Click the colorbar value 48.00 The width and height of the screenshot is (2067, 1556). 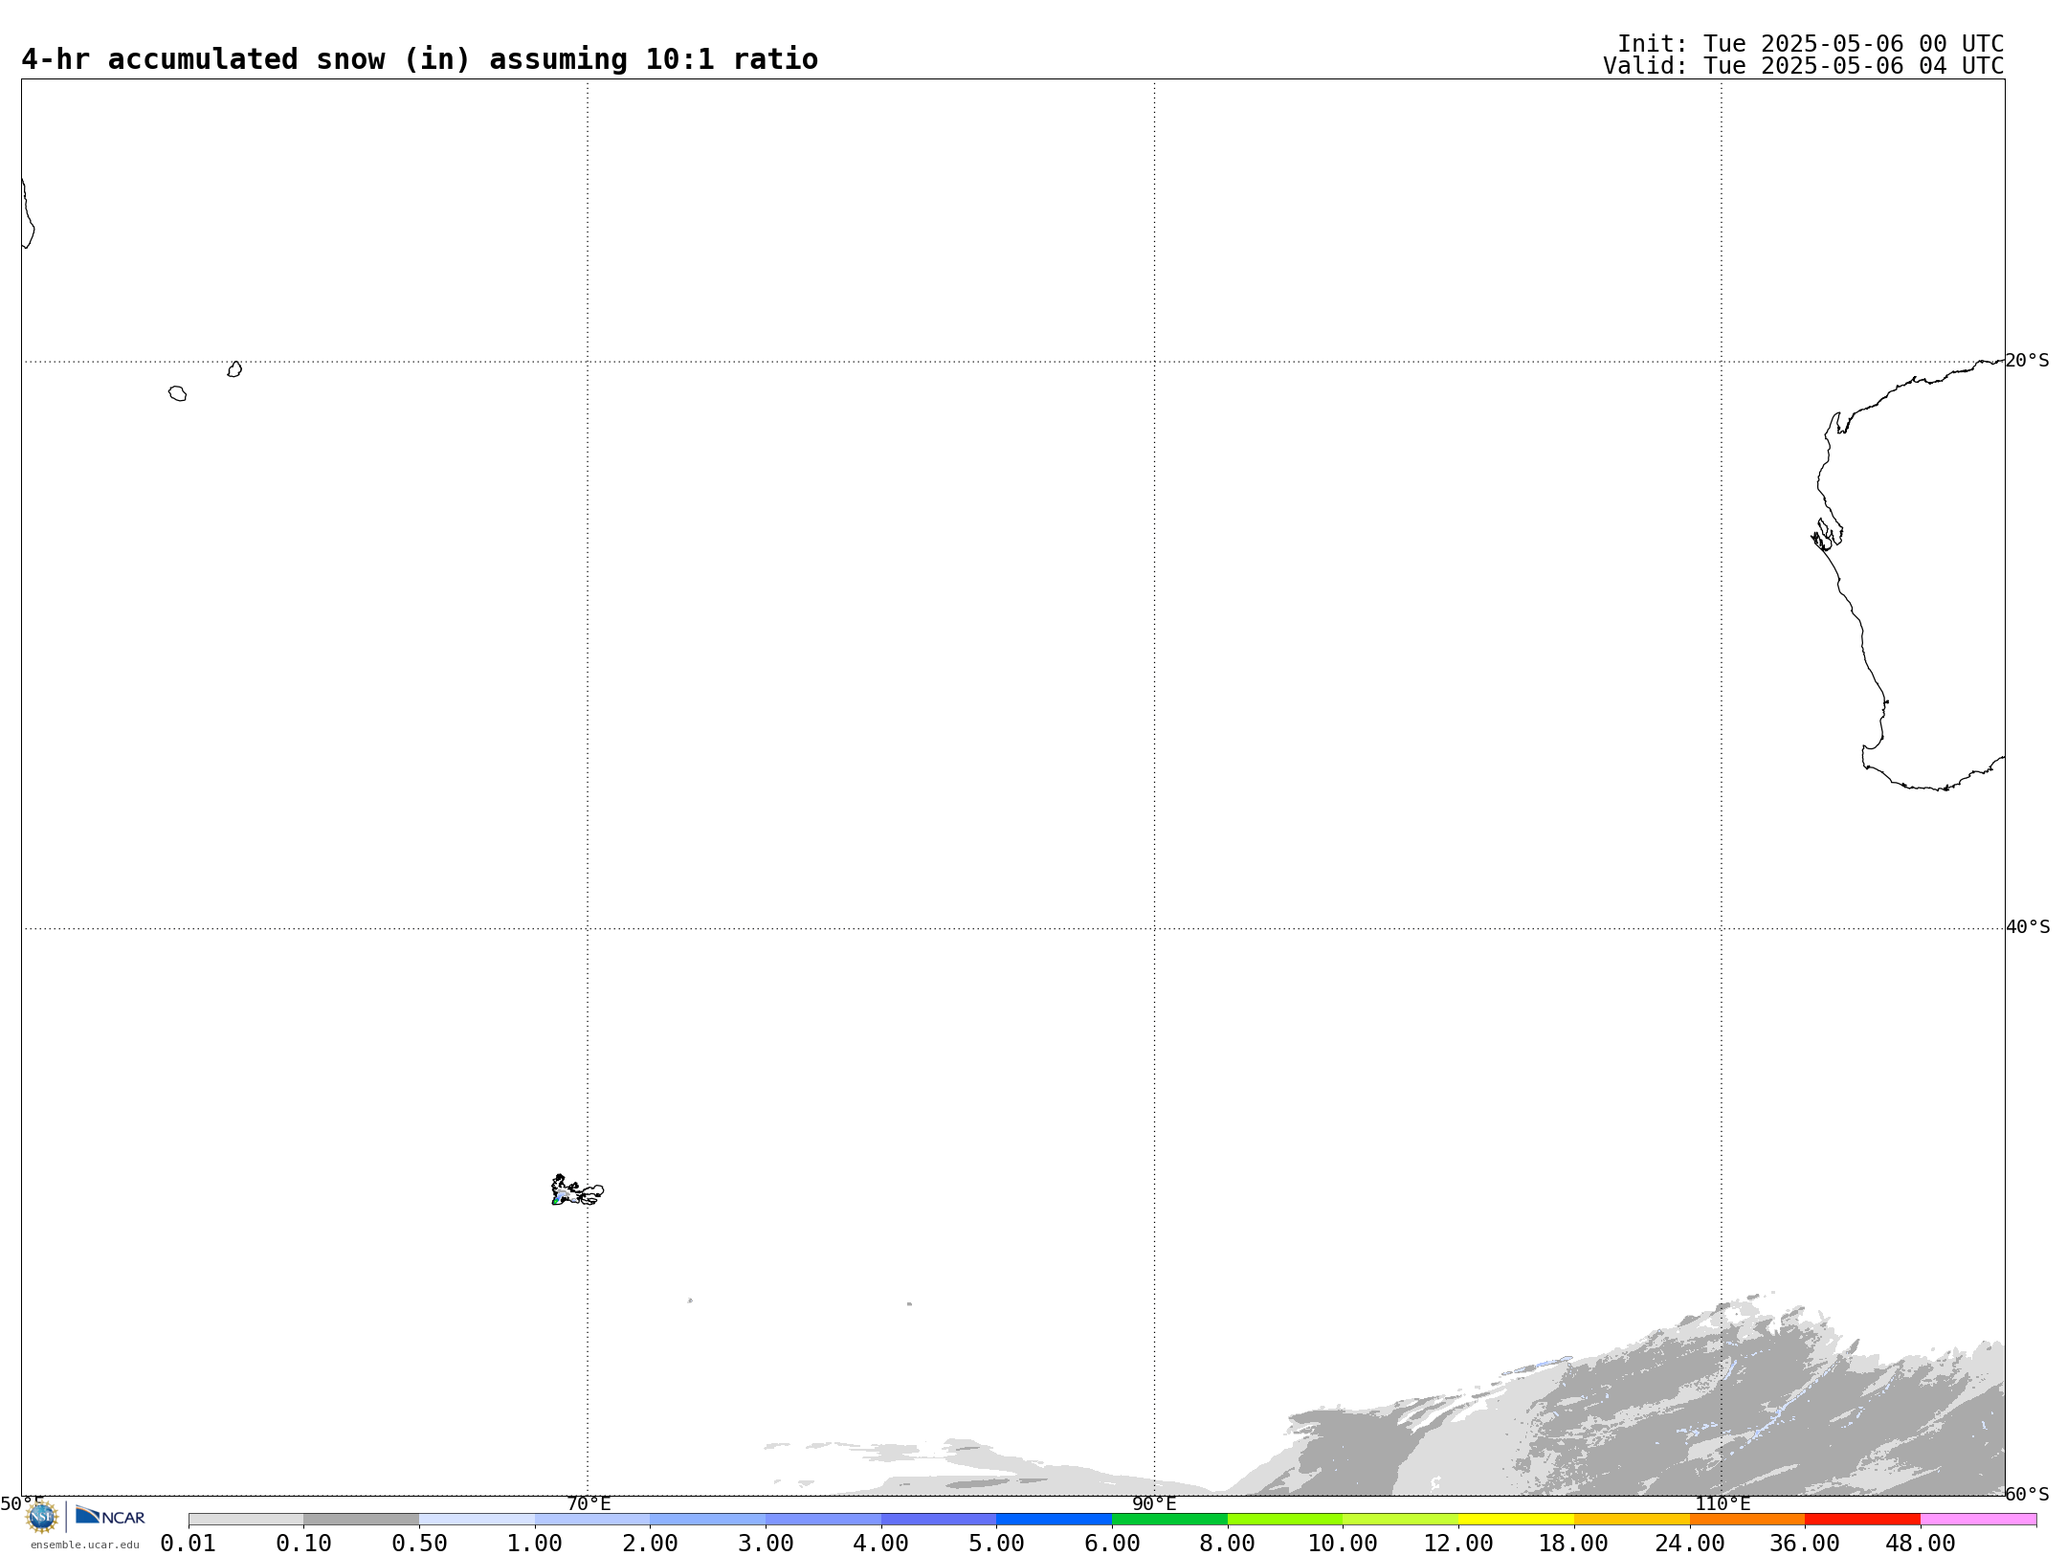[x=1921, y=1544]
